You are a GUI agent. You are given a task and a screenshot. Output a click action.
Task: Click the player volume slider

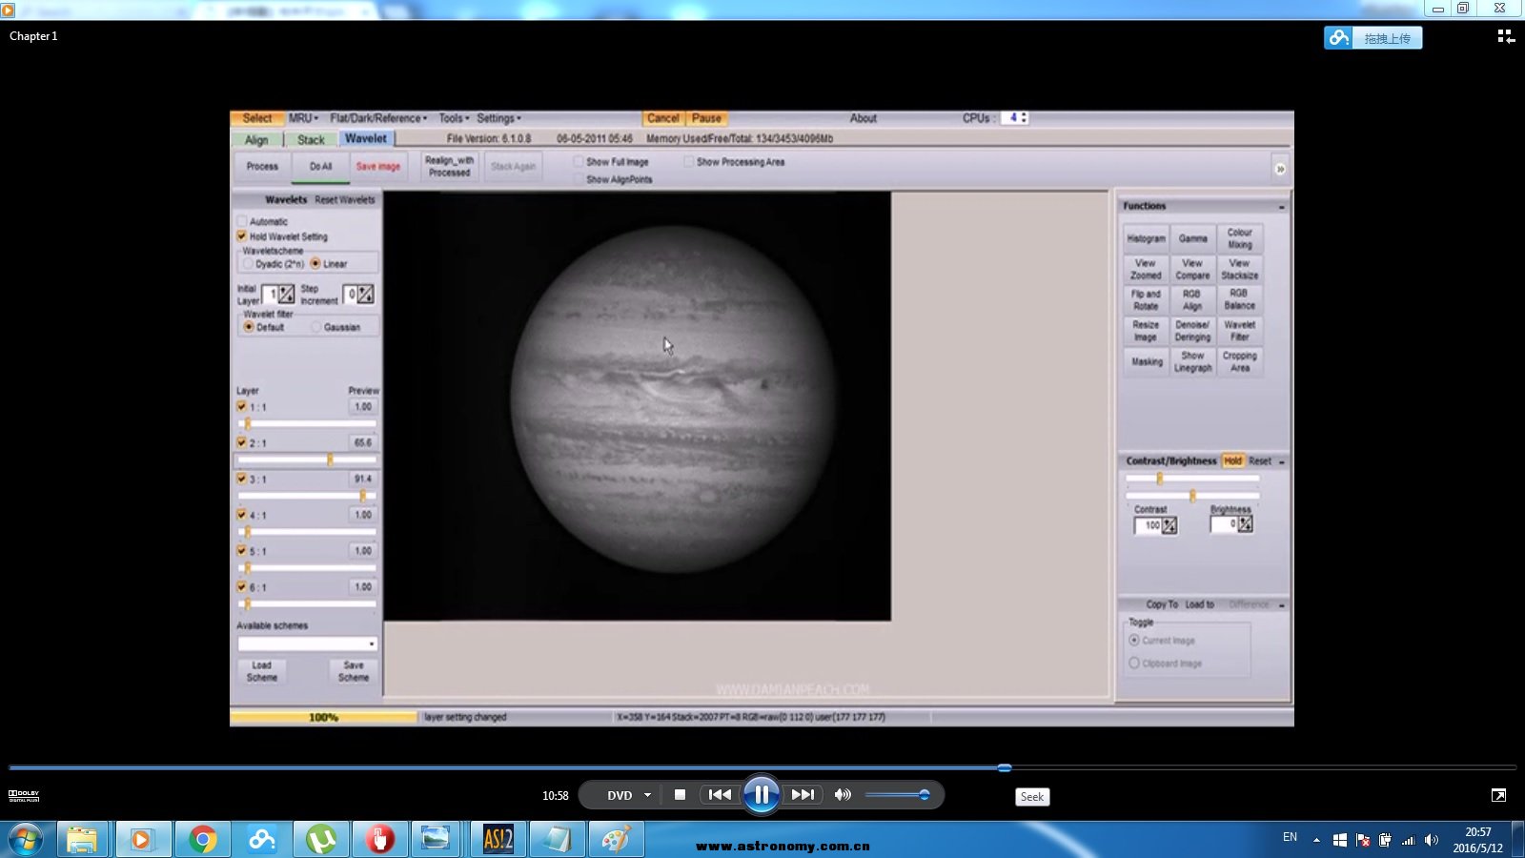pos(897,795)
